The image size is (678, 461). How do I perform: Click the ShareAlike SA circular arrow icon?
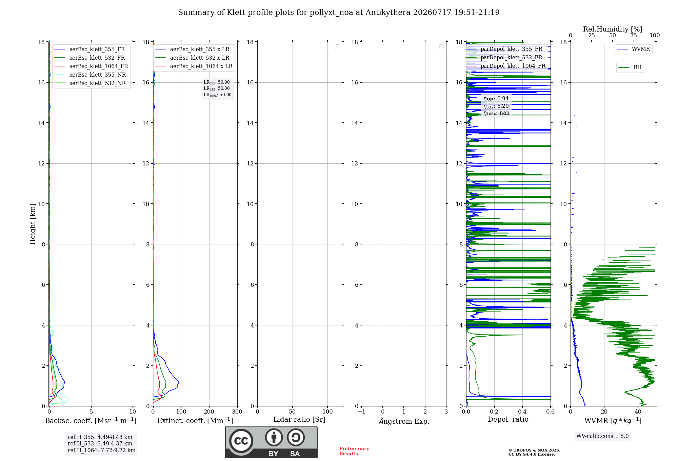coord(296,437)
